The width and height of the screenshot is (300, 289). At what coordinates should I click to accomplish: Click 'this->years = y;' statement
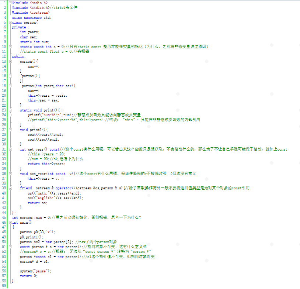click(43, 178)
